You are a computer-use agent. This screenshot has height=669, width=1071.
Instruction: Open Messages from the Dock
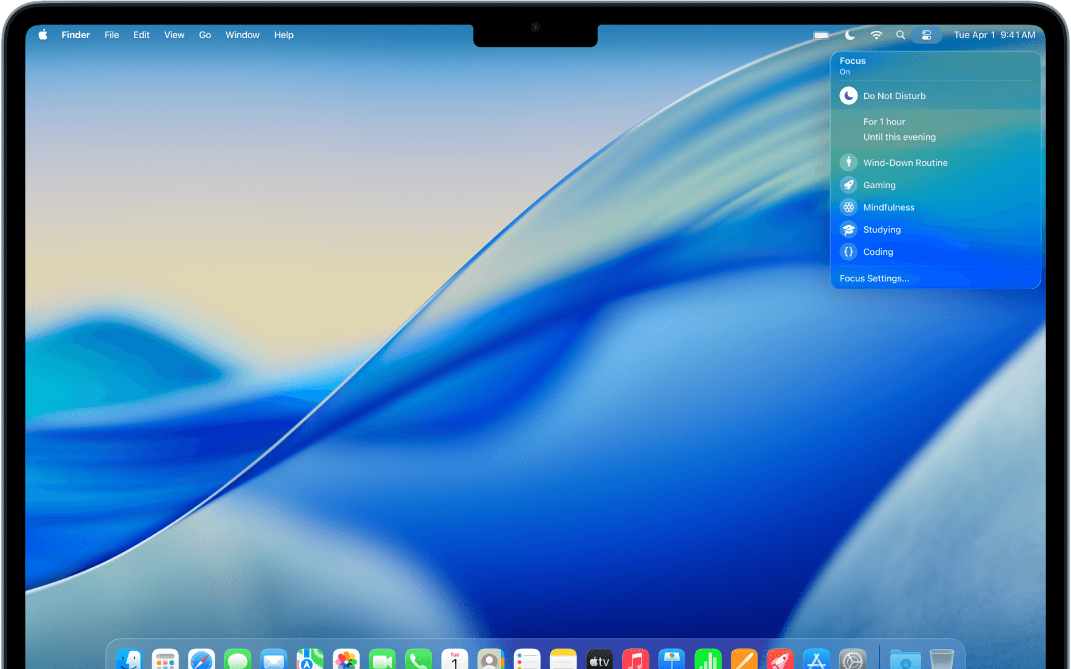(238, 659)
